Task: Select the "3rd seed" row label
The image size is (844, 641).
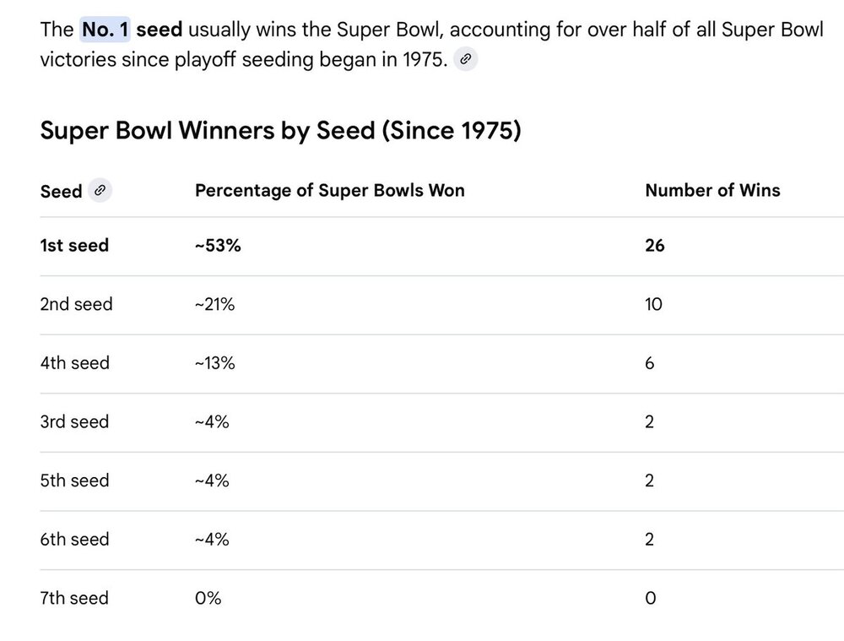Action: click(74, 421)
